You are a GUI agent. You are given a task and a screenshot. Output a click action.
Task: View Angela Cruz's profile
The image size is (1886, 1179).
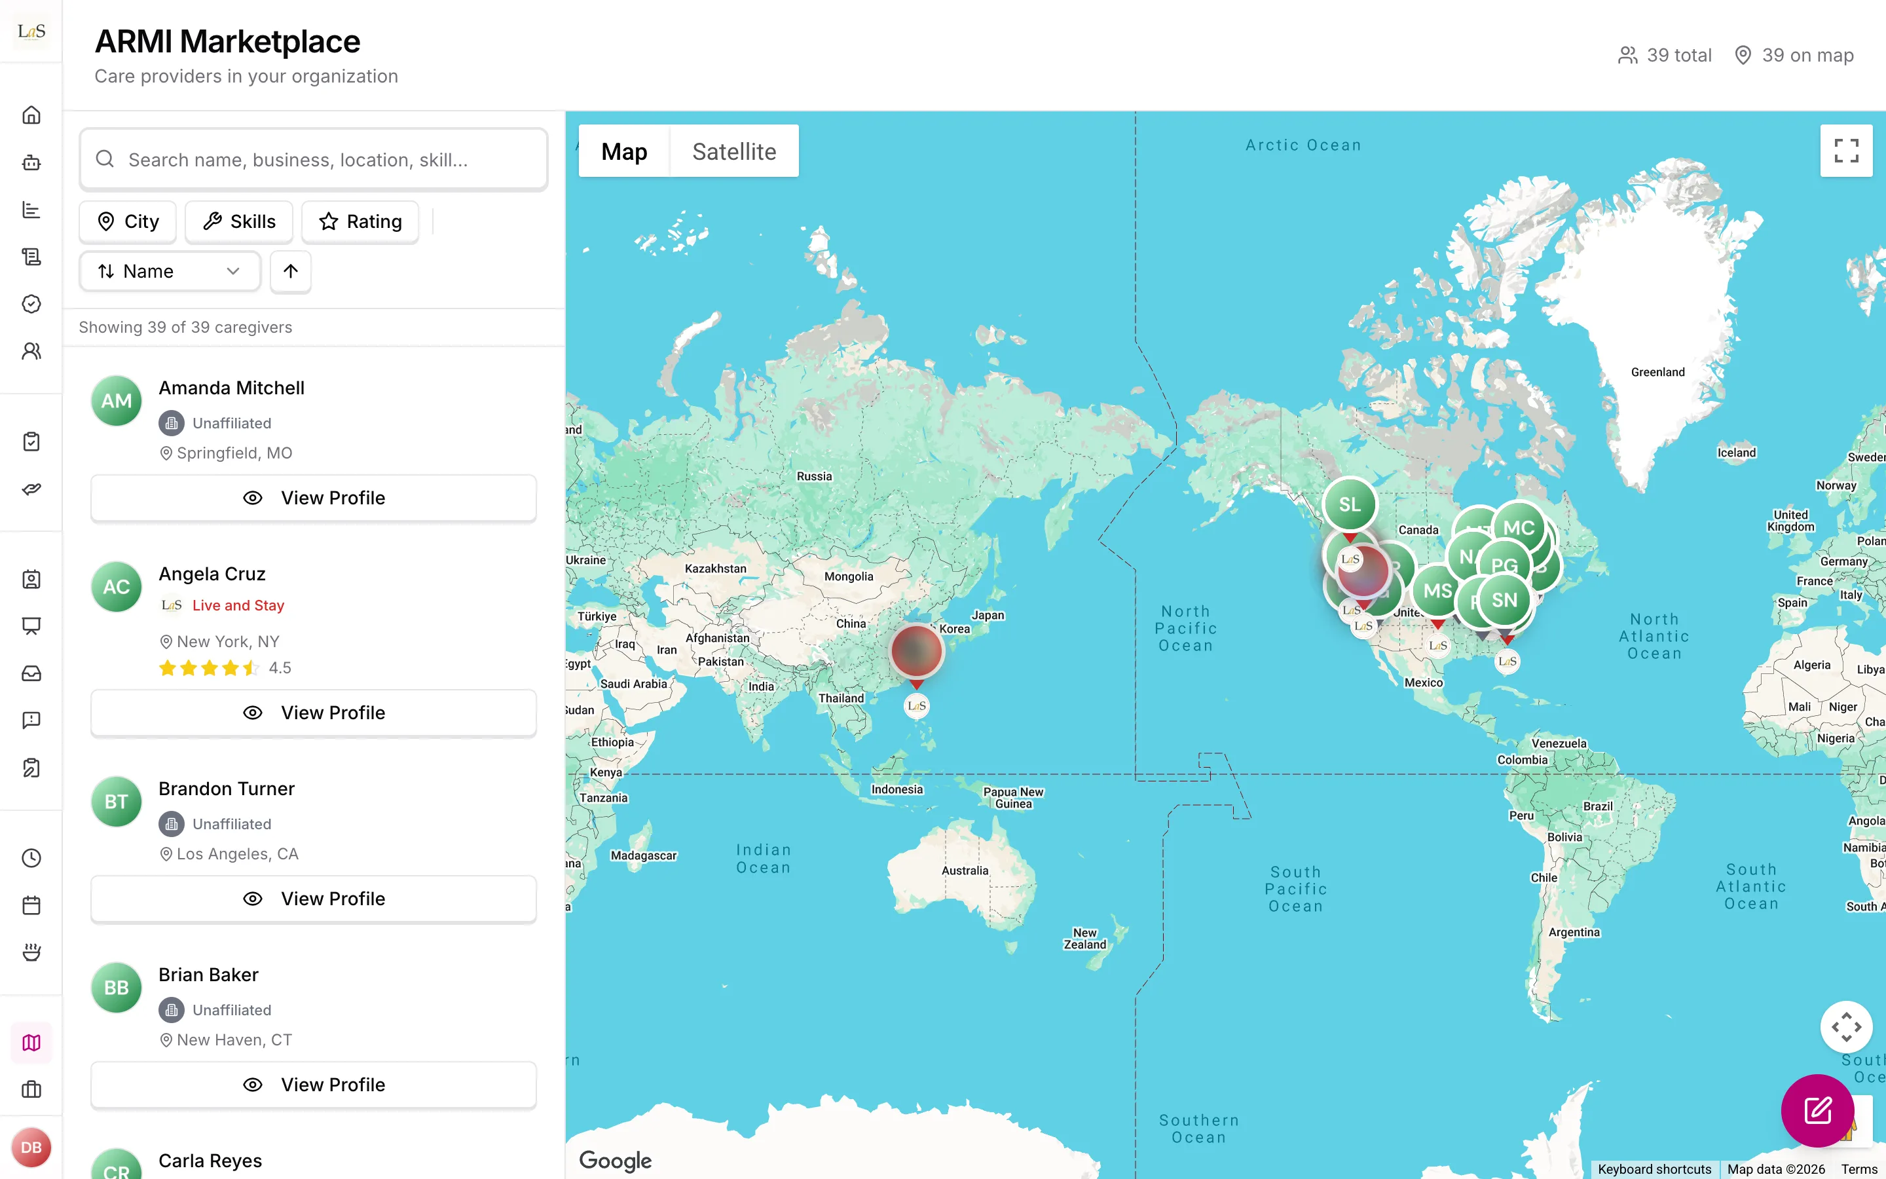tap(313, 713)
